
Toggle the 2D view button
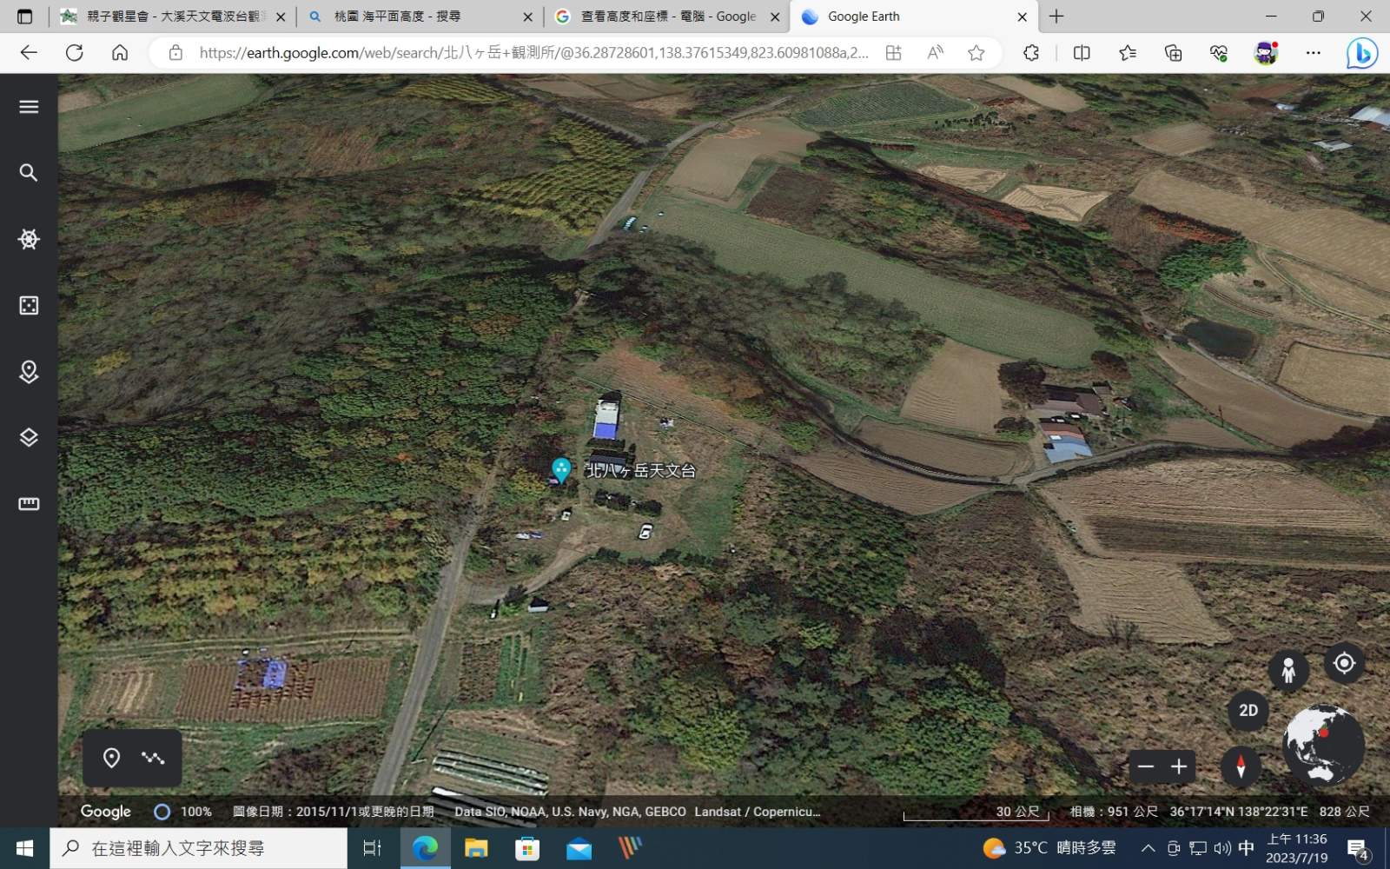point(1248,711)
